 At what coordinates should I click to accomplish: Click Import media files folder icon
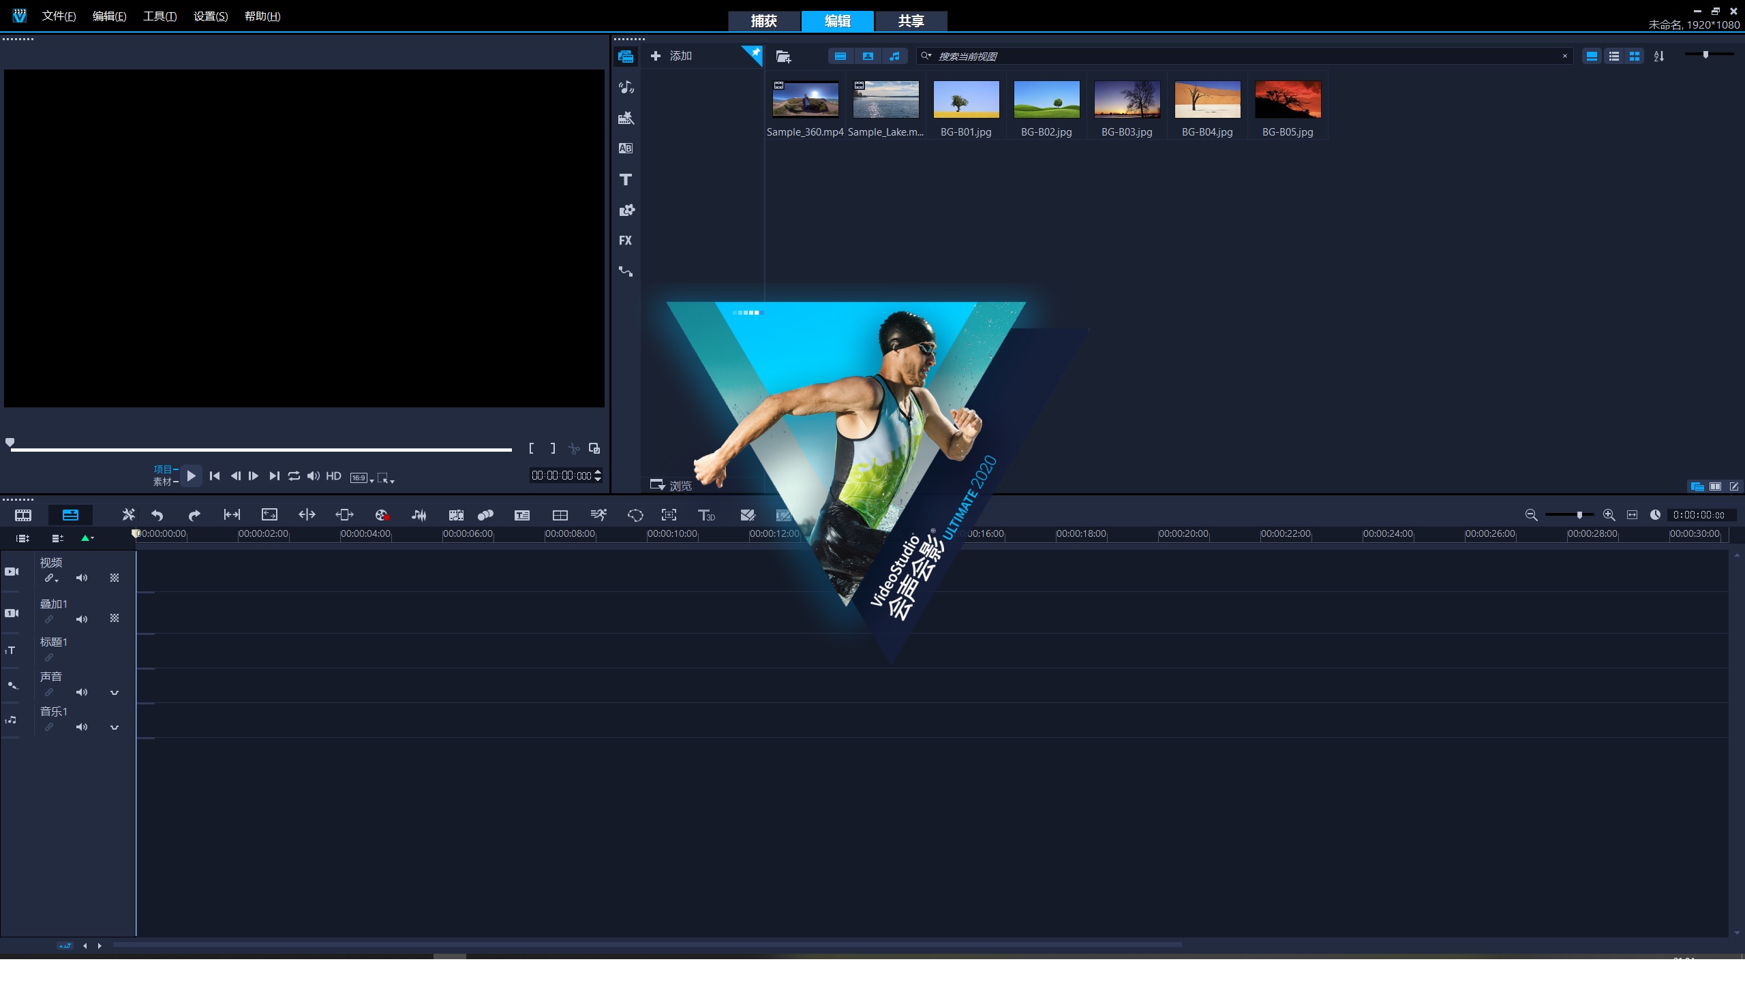point(783,57)
